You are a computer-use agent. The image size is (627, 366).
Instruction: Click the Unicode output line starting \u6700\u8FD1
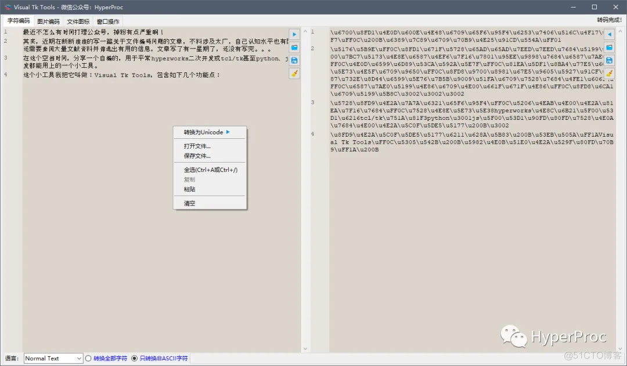[467, 36]
